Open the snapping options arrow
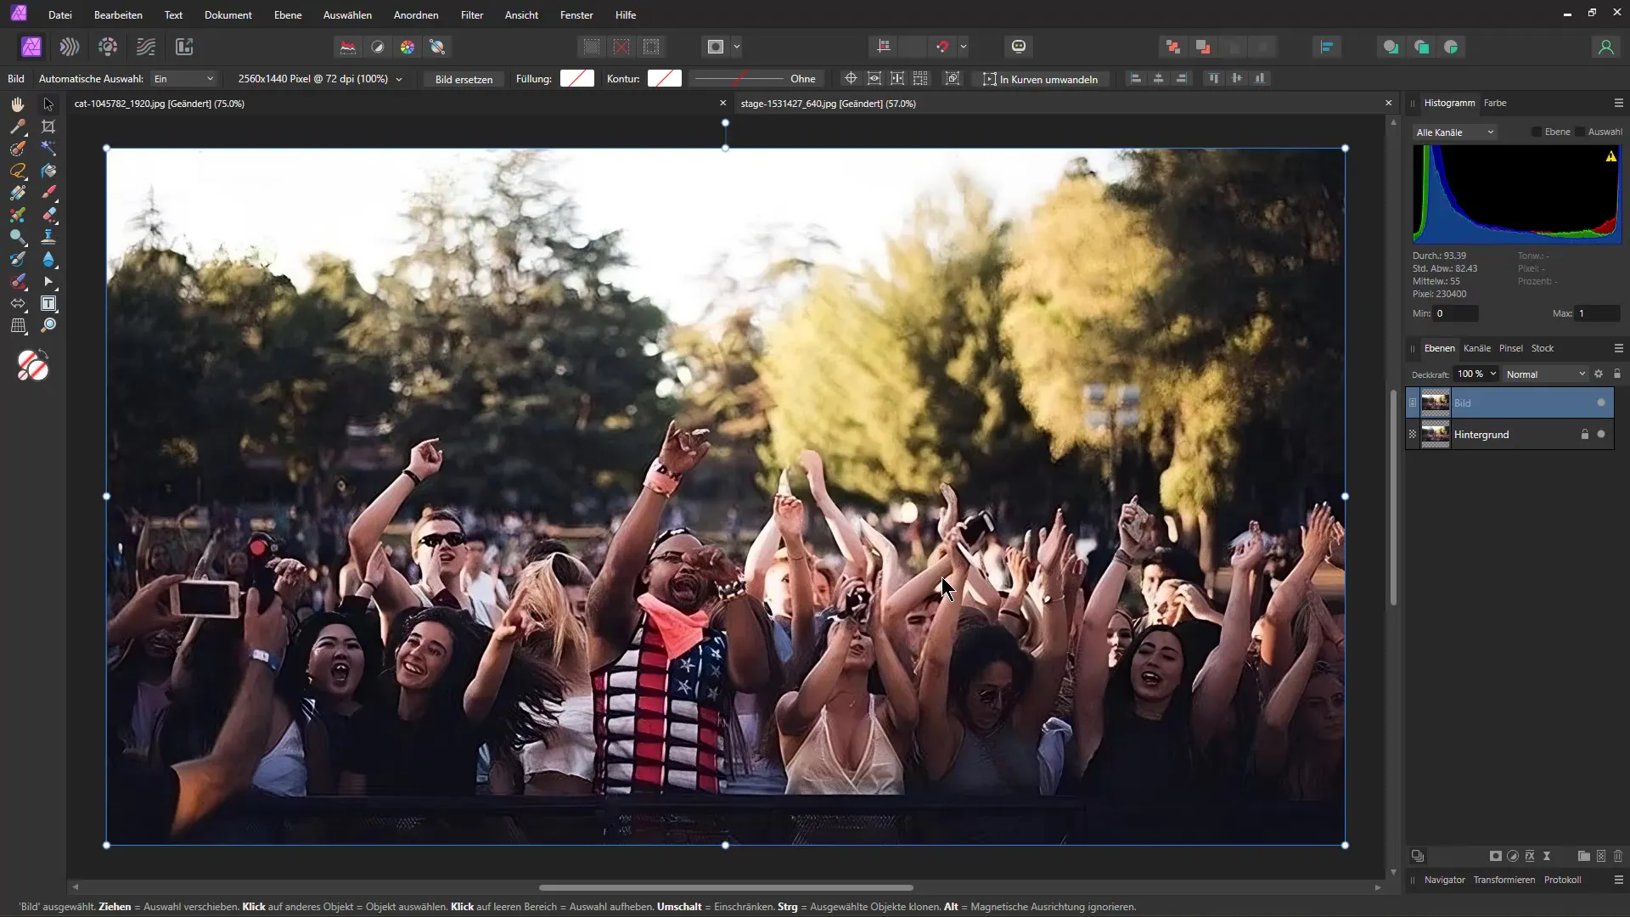The height and width of the screenshot is (917, 1630). coord(964,47)
